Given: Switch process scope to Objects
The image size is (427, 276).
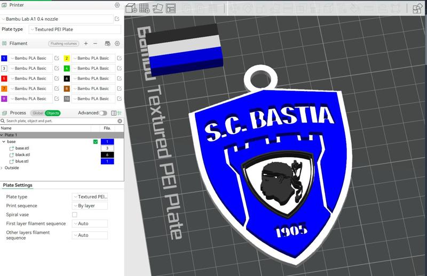Looking at the screenshot, I should [52, 113].
